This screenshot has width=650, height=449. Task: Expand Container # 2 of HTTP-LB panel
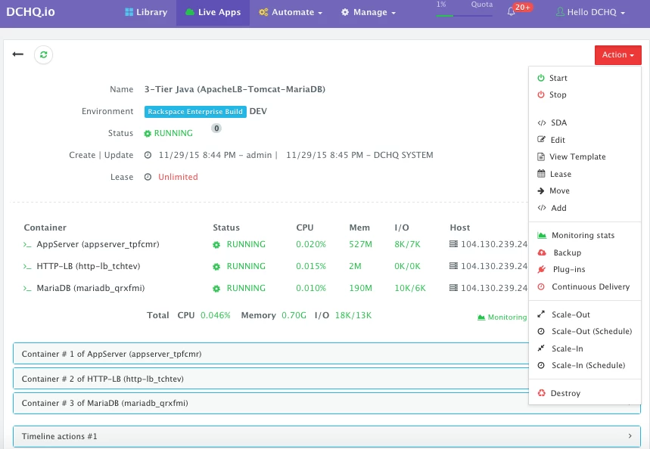pyautogui.click(x=271, y=379)
